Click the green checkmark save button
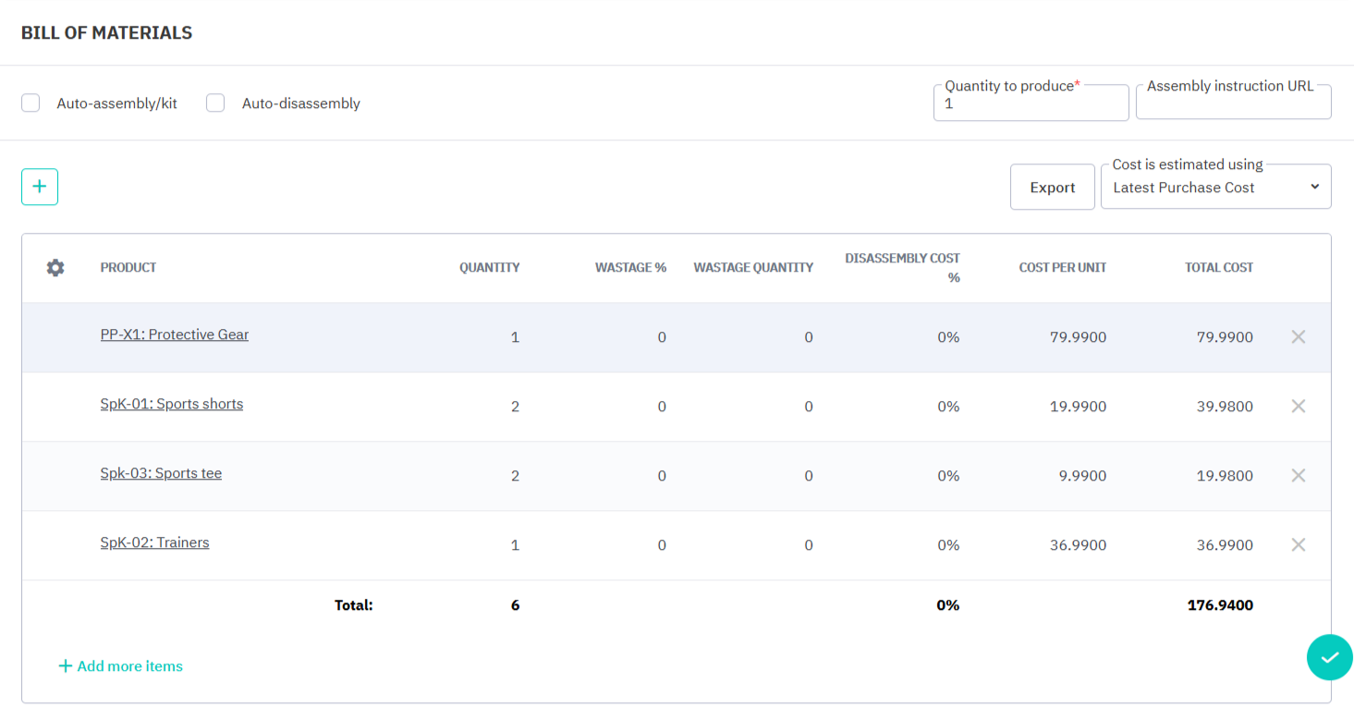The image size is (1354, 720). pos(1330,658)
